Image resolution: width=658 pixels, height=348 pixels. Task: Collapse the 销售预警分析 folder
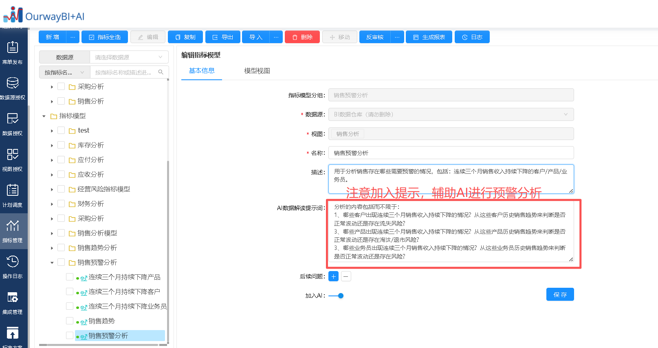point(52,263)
